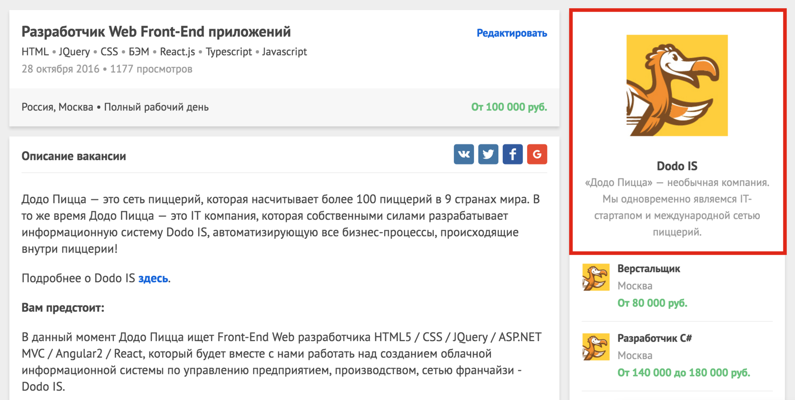Share the vacancy on Google+
This screenshot has width=795, height=400.
pos(537,154)
